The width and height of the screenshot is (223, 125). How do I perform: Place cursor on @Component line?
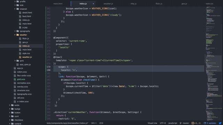[61, 38]
